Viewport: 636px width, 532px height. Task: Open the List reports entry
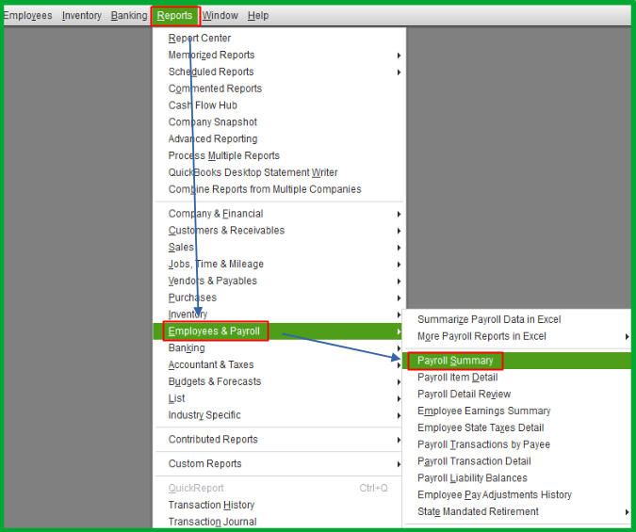pos(176,398)
